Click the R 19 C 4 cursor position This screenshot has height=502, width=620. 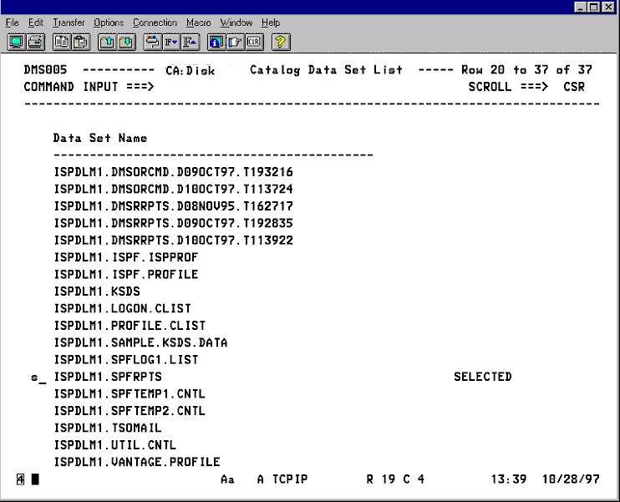[395, 479]
